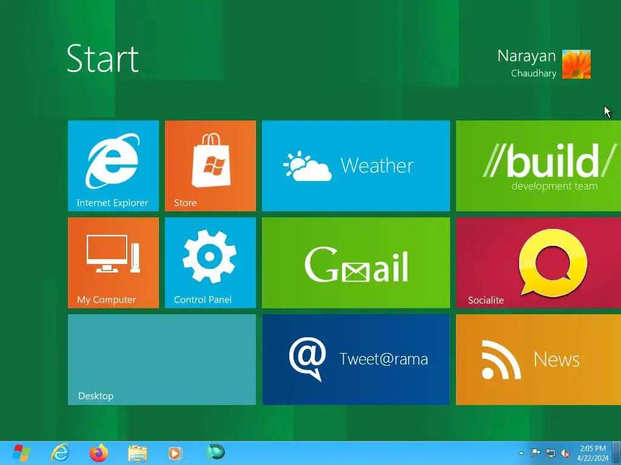Launch Firefox from the taskbar
Screen dimensions: 621x465
point(99,453)
